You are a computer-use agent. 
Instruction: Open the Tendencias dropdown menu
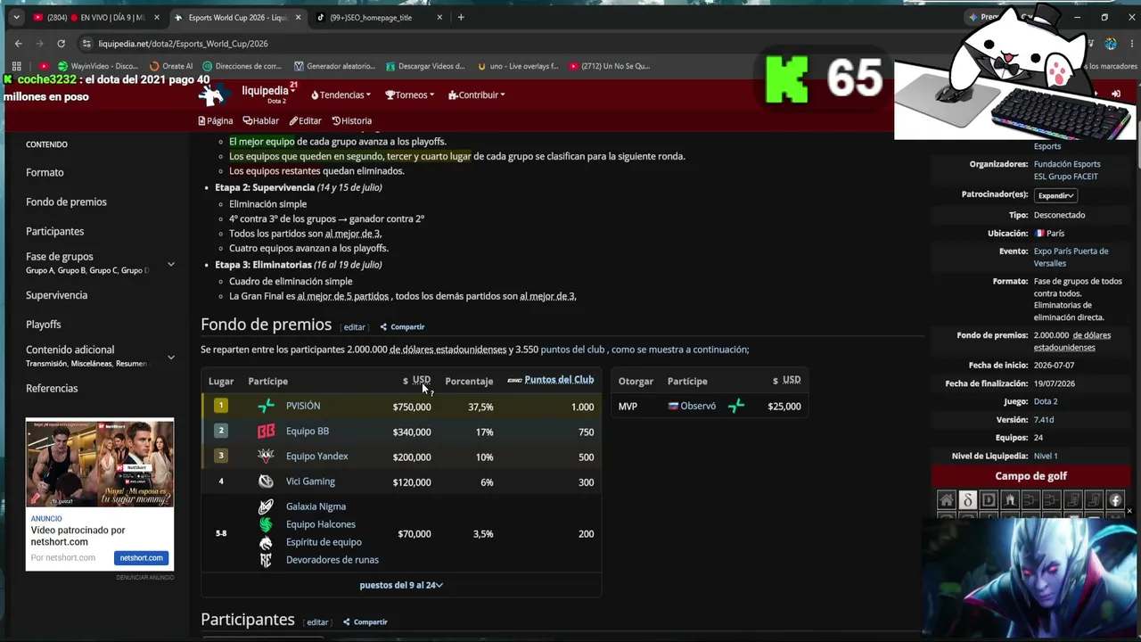click(341, 95)
